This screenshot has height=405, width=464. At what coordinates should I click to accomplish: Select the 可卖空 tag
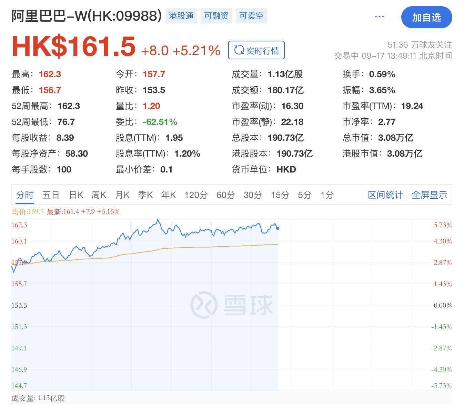tap(252, 16)
